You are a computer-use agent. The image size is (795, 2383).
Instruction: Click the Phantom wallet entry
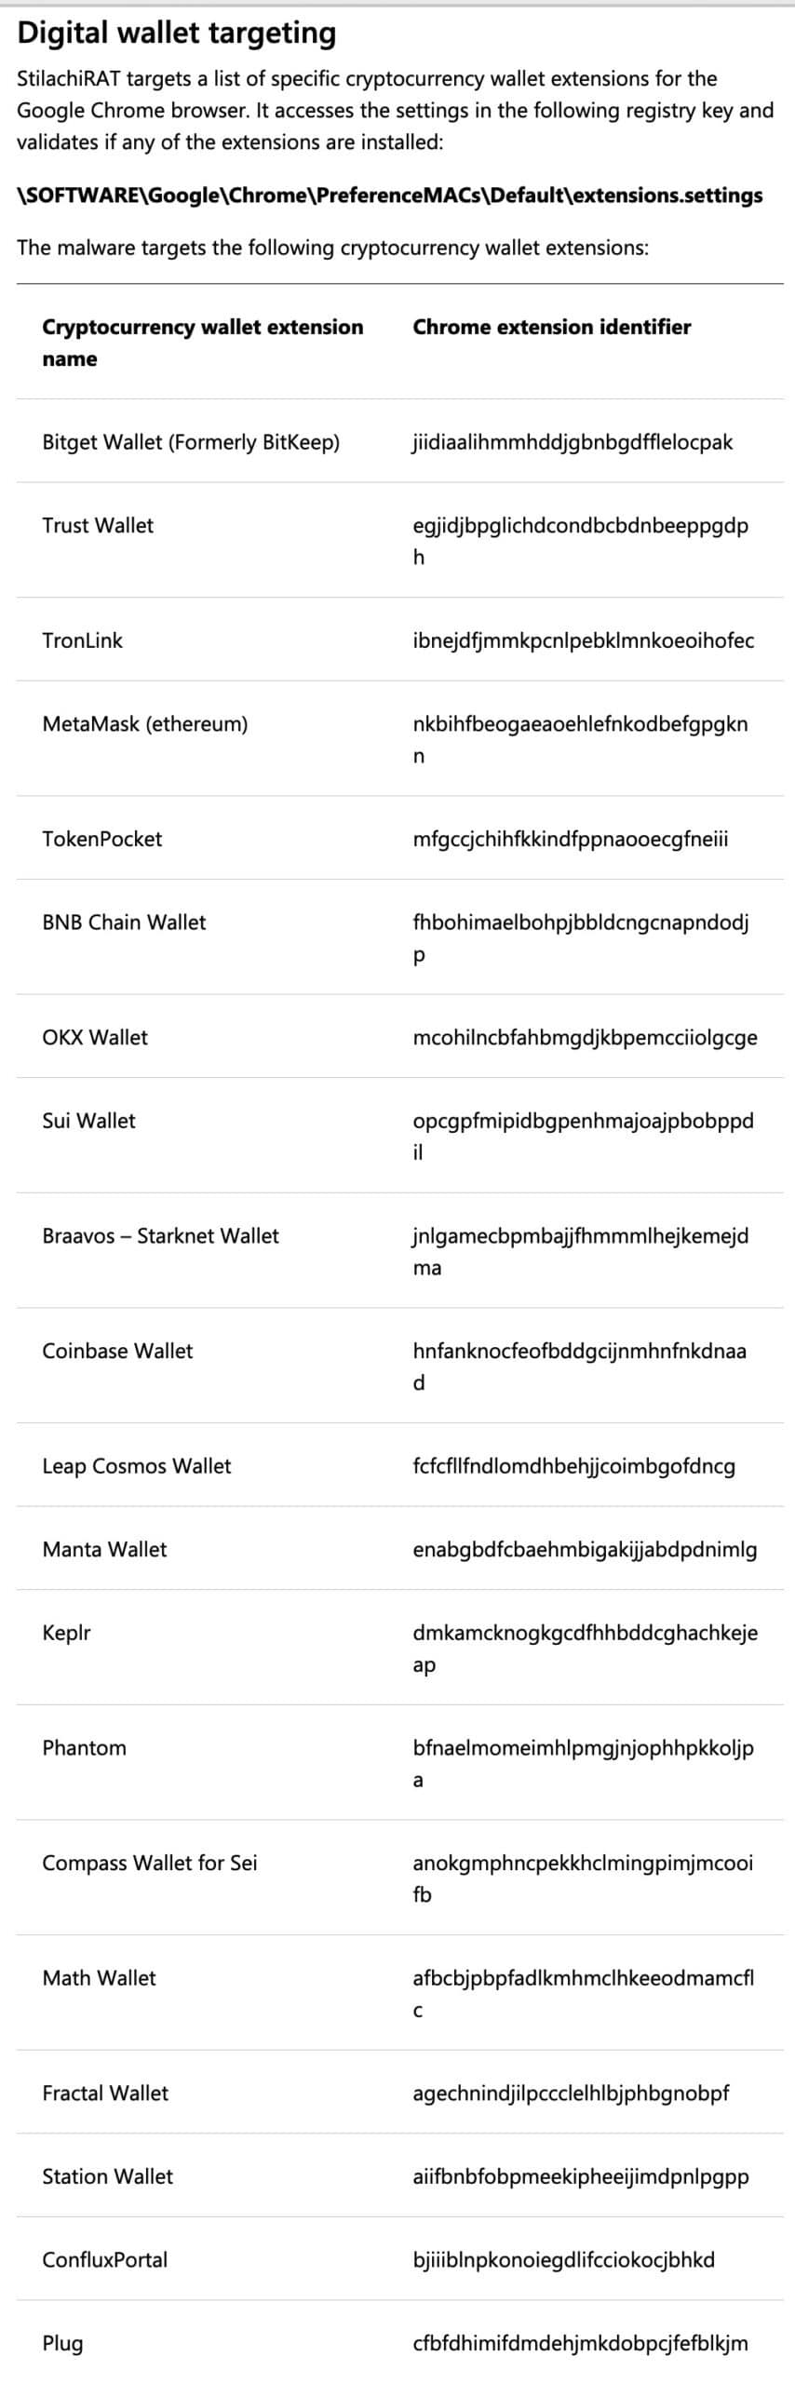point(84,1747)
